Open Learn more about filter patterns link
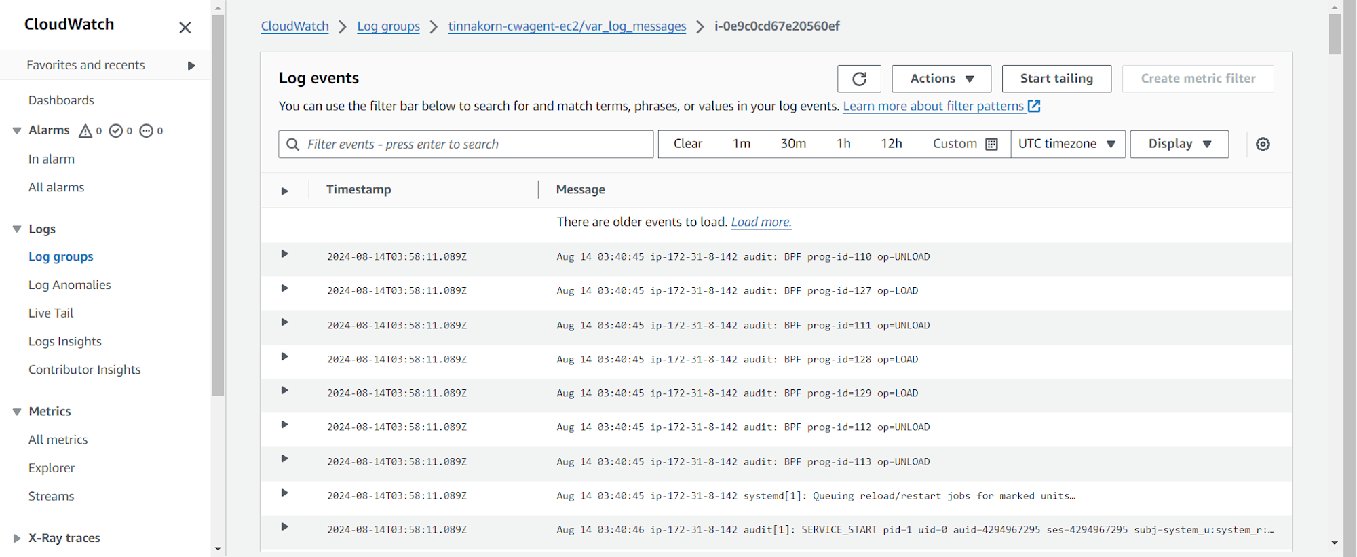Viewport: 1357px width, 557px height. coord(934,106)
